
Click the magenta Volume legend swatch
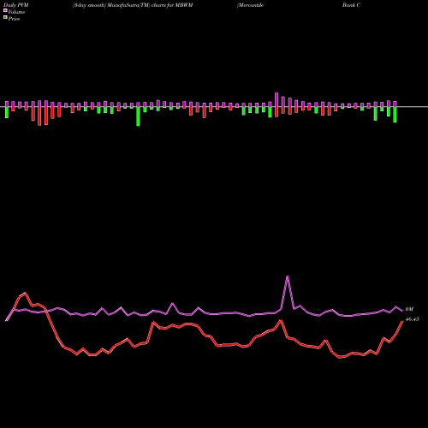5,10
